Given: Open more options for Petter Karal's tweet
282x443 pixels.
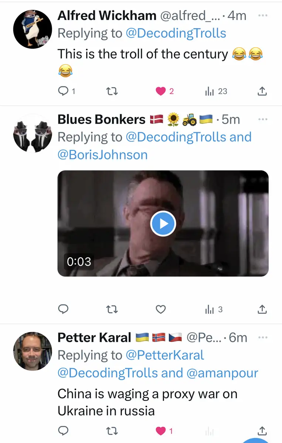Looking at the screenshot, I should (x=262, y=337).
